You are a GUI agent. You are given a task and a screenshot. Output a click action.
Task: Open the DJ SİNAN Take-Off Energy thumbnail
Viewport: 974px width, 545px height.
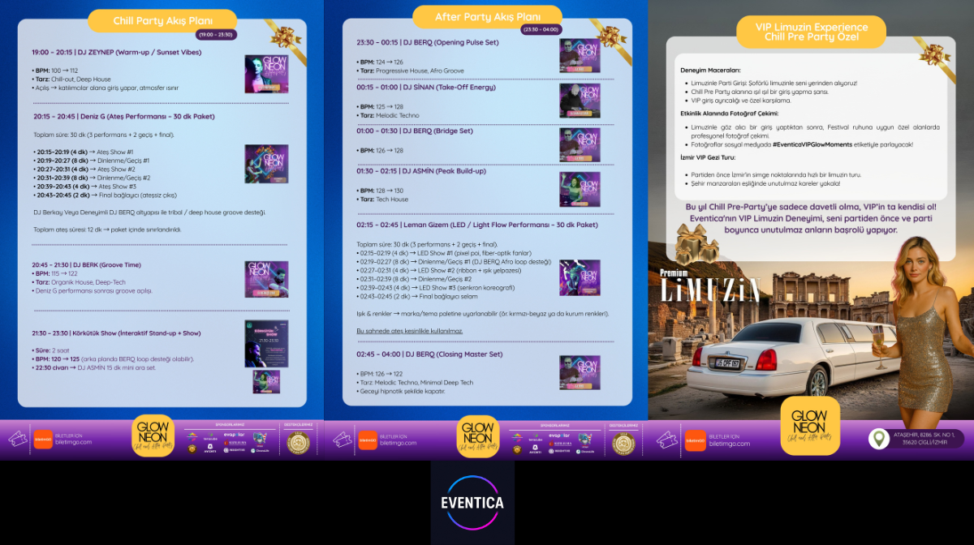pos(580,101)
